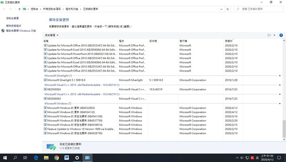Select KB2565063 with version 10.0.40219
This screenshot has height=162, width=286.
(143, 90)
